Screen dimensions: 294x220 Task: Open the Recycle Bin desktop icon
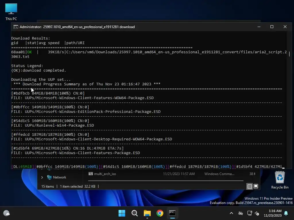[280, 180]
